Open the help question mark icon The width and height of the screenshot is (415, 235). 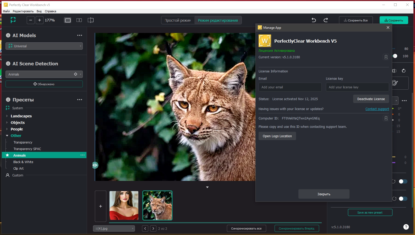click(x=406, y=227)
